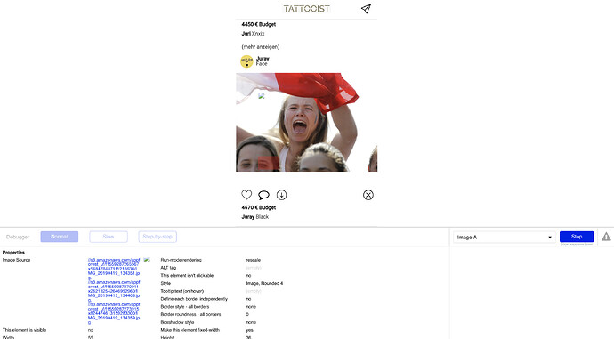This screenshot has width=614, height=339.
Task: Click Juray's yellow avatar icon
Action: click(246, 61)
